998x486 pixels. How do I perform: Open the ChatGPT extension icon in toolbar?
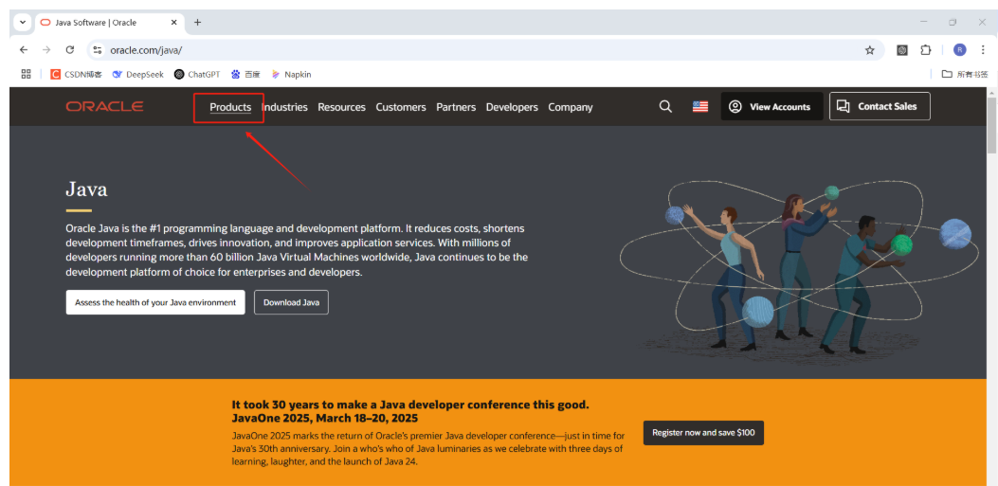coord(902,49)
